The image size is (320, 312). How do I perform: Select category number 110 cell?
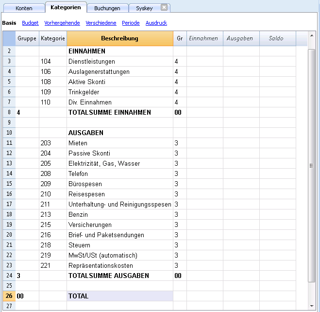(x=53, y=102)
